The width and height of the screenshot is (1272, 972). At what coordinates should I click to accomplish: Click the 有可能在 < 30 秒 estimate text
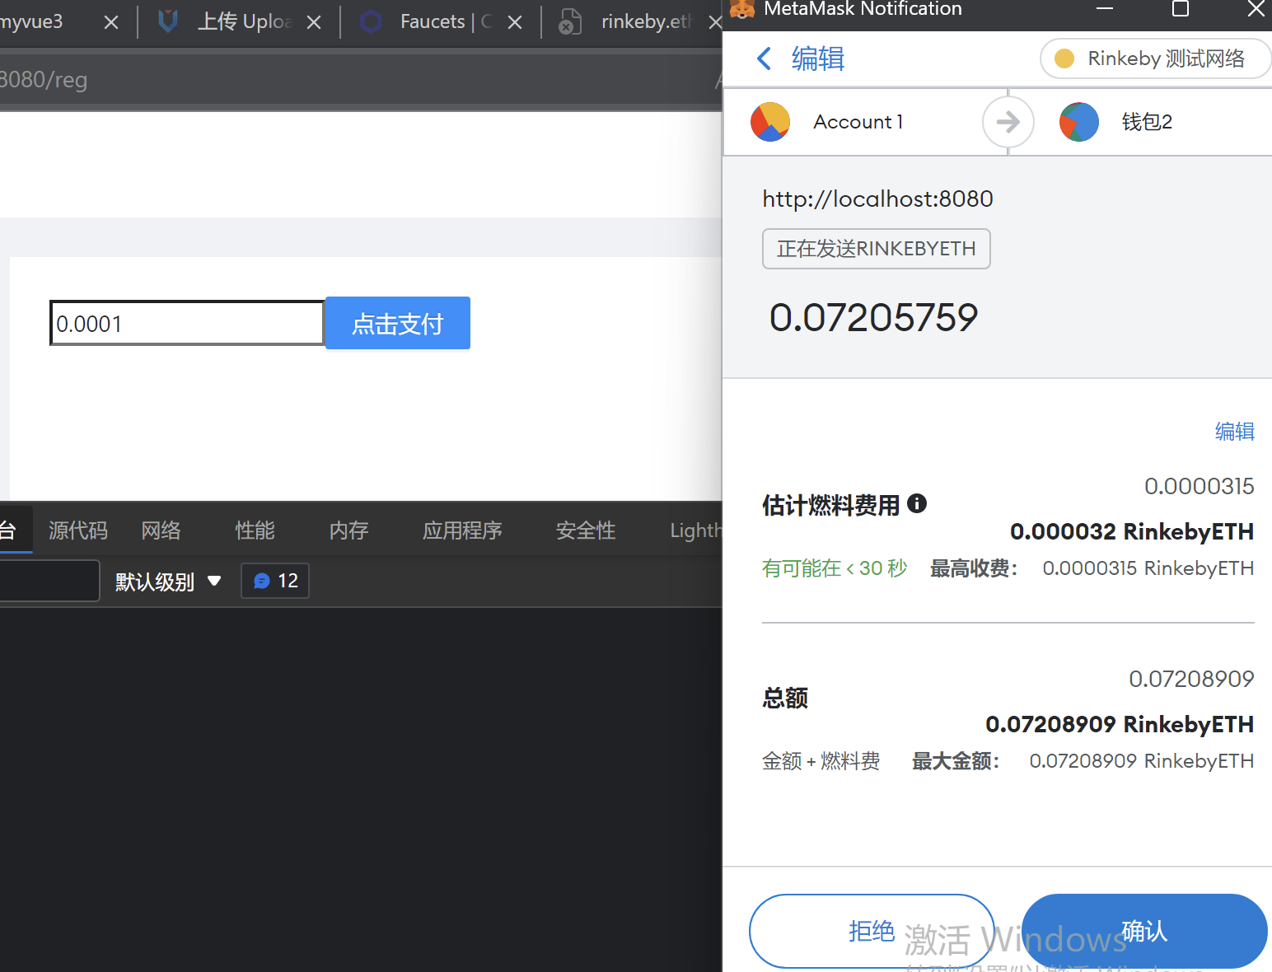click(834, 568)
